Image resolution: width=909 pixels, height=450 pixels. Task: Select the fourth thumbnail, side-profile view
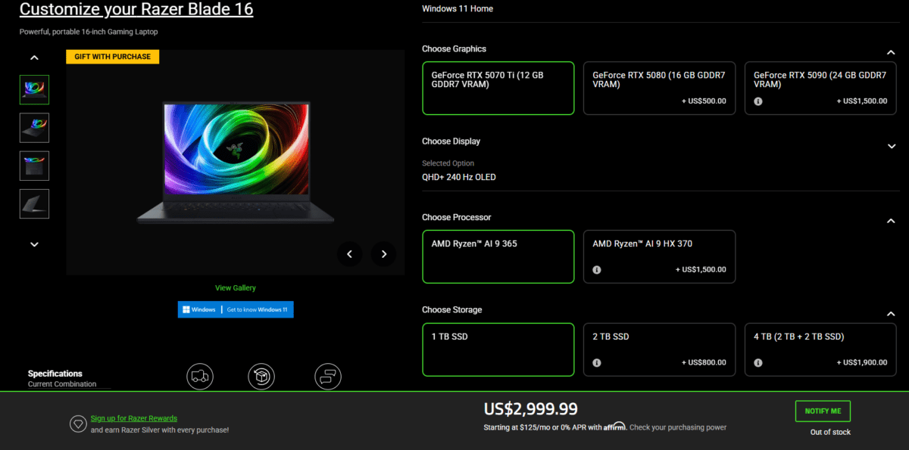click(x=34, y=203)
